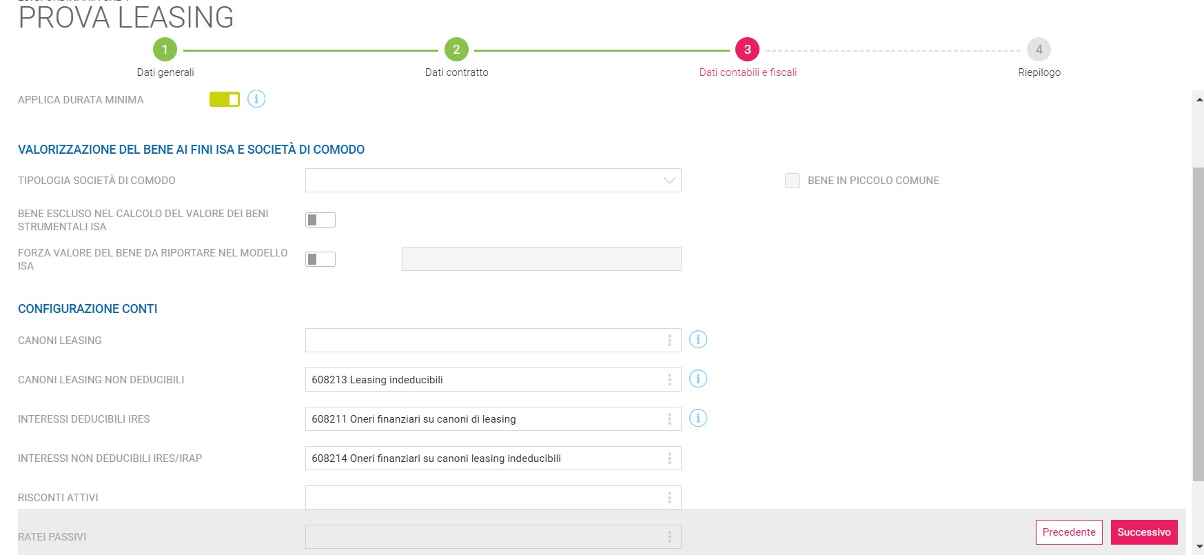
Task: Focus the Risconti Attivi input field
Action: 493,498
